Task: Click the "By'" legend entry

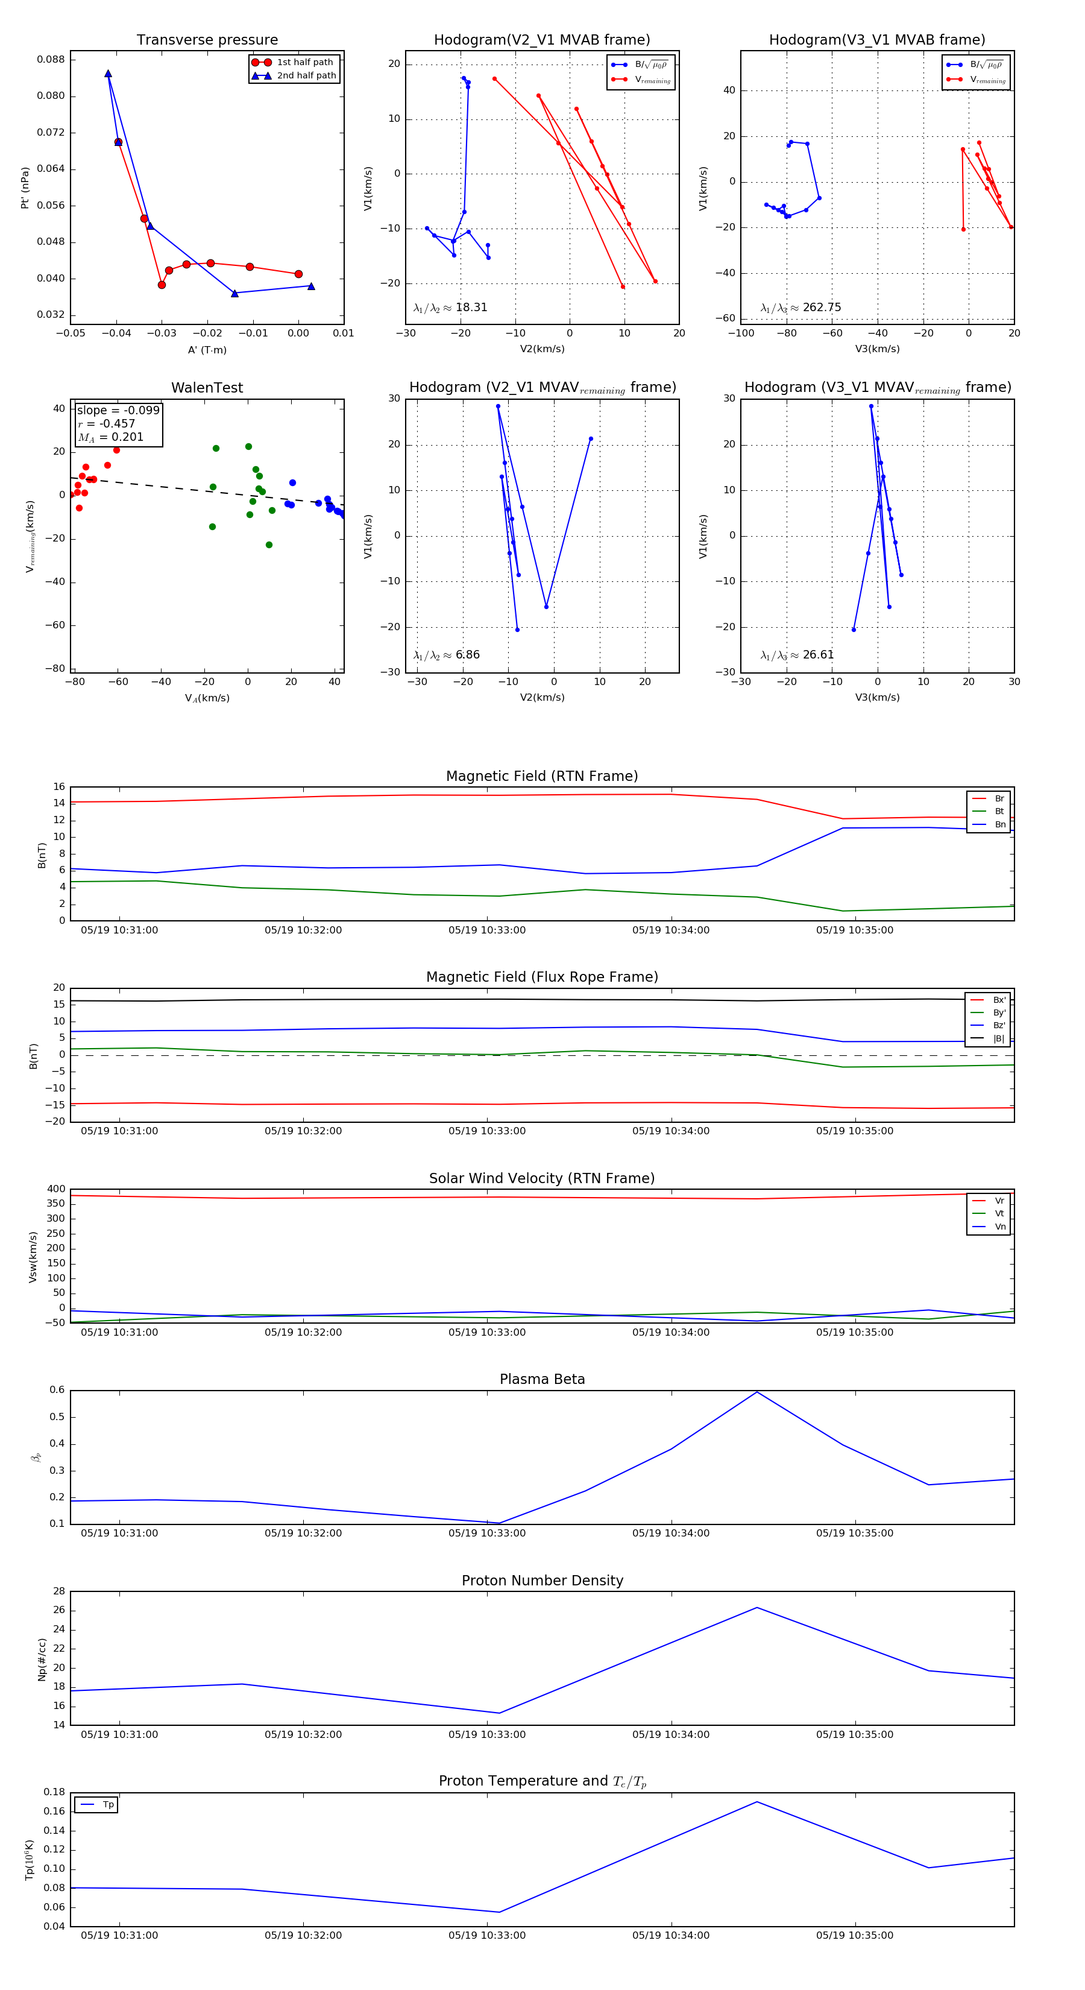Action: [x=989, y=1012]
